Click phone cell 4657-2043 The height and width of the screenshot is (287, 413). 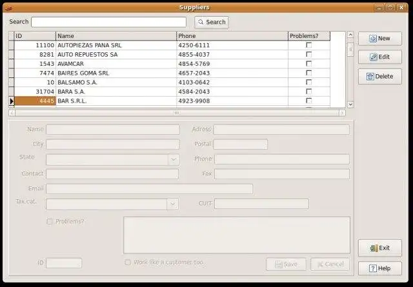point(232,73)
